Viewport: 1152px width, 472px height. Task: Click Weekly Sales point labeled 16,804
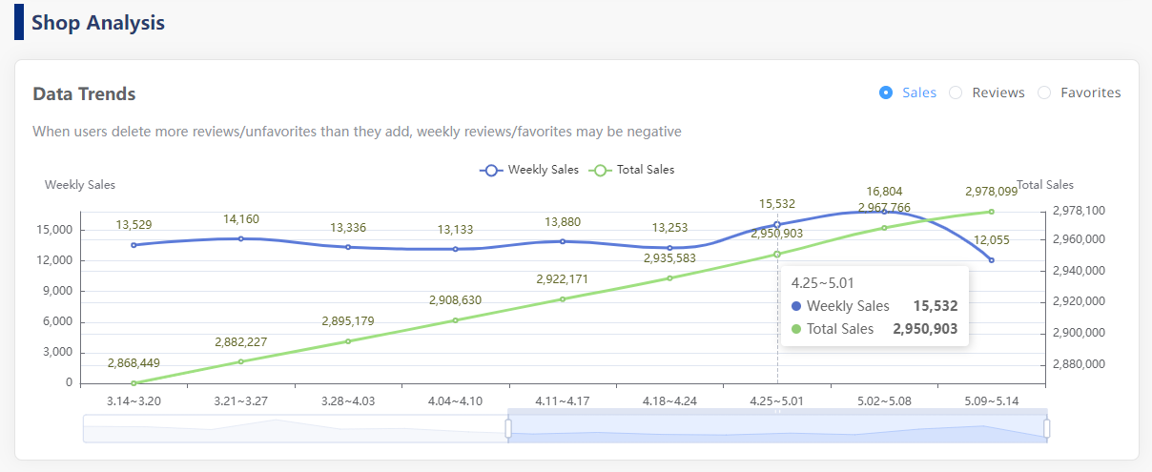884,212
